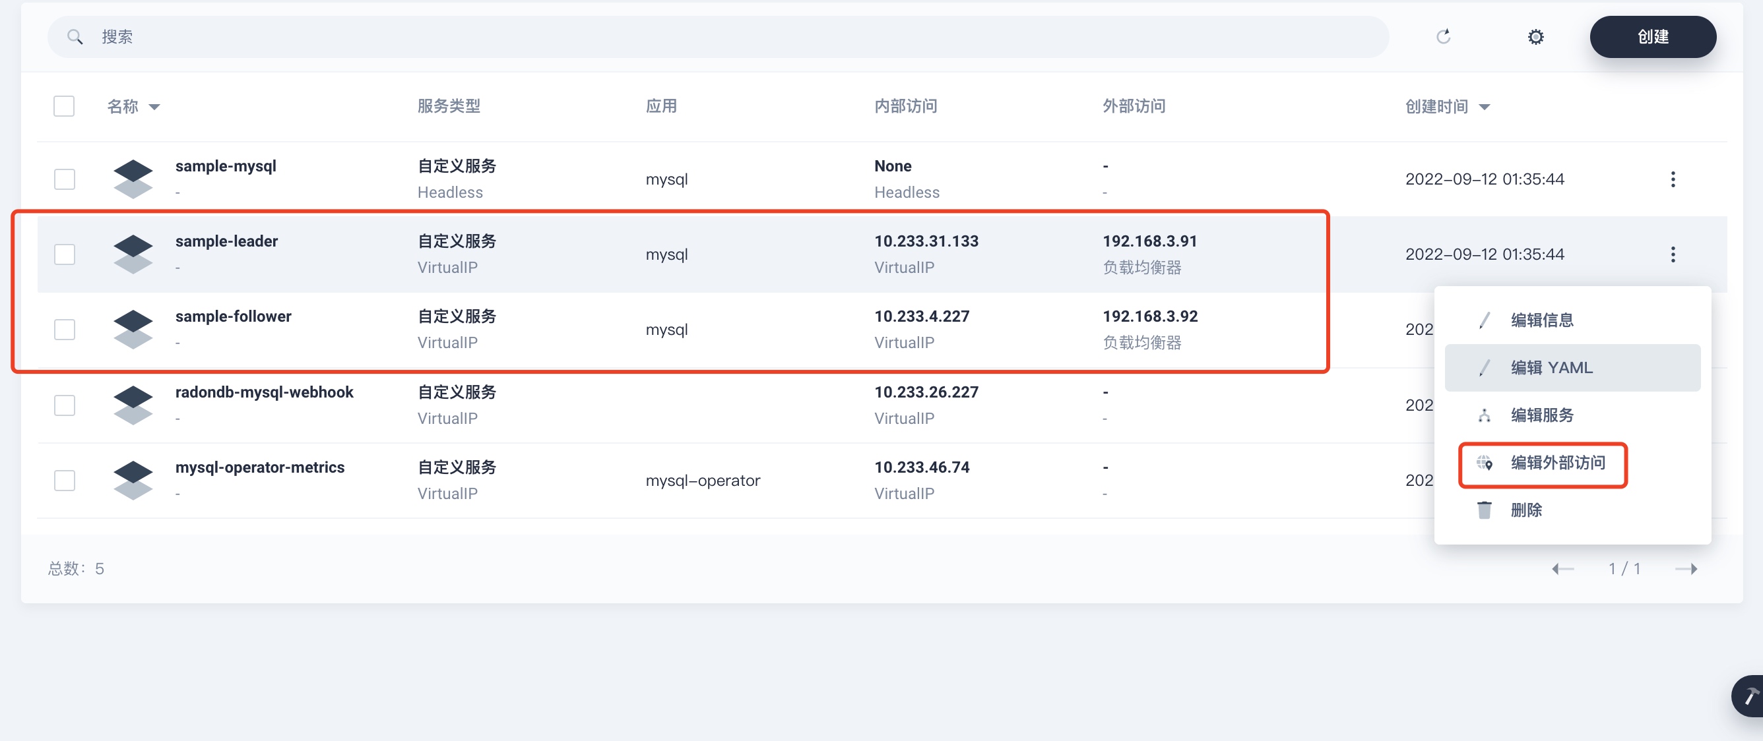Open the more-actions menu for sample-mysql
The image size is (1763, 741).
[1673, 179]
